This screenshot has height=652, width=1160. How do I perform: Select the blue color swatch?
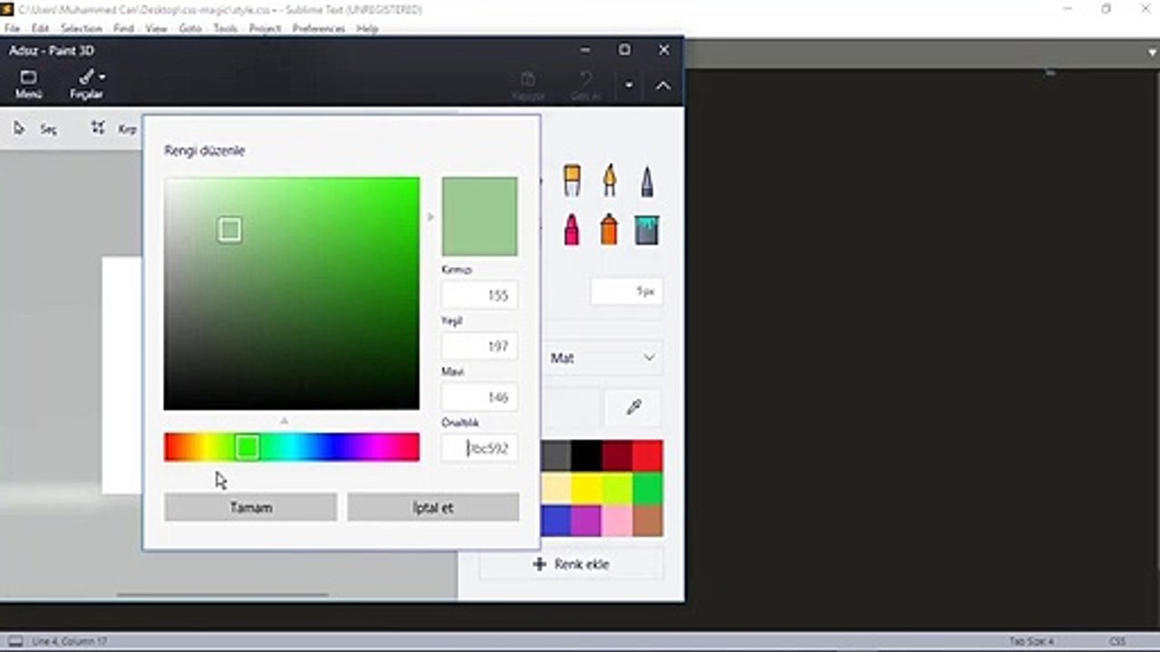tap(556, 521)
